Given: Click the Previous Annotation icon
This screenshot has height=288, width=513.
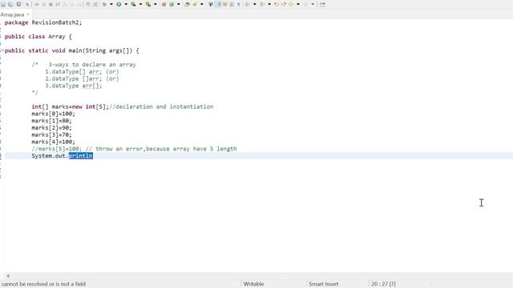Looking at the screenshot, I should [x=262, y=4].
